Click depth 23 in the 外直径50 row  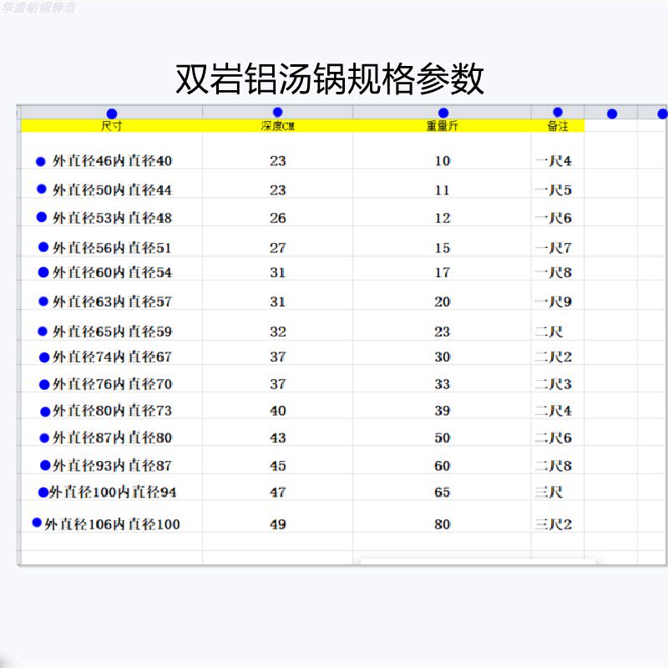(278, 190)
